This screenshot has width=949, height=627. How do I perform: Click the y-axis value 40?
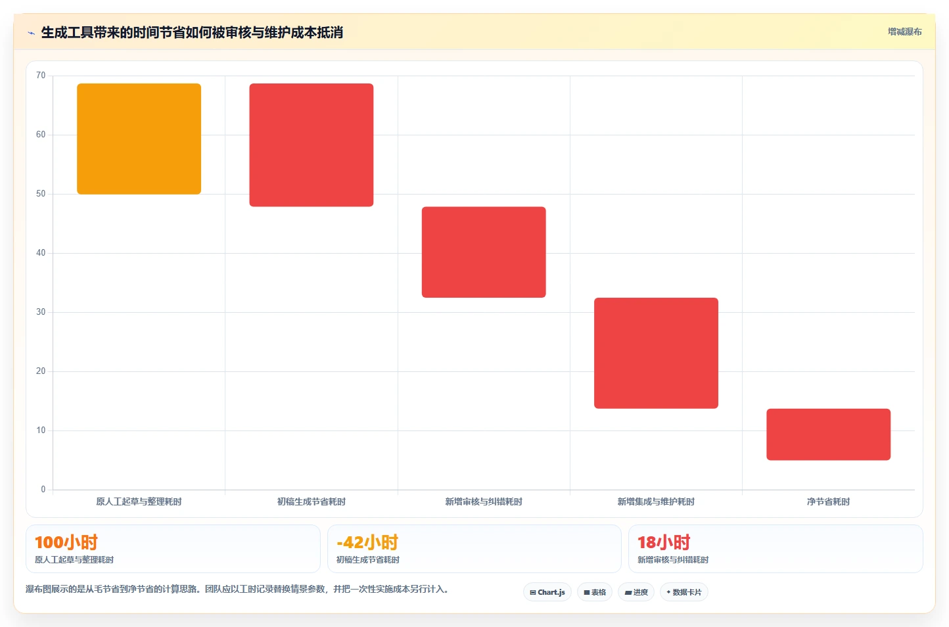41,253
